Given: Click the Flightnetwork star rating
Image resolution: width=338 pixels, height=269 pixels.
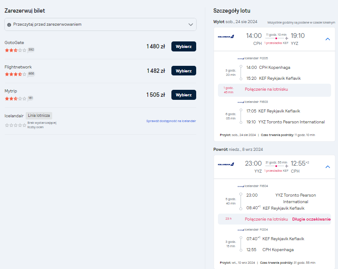Looking at the screenshot, I should [15, 74].
